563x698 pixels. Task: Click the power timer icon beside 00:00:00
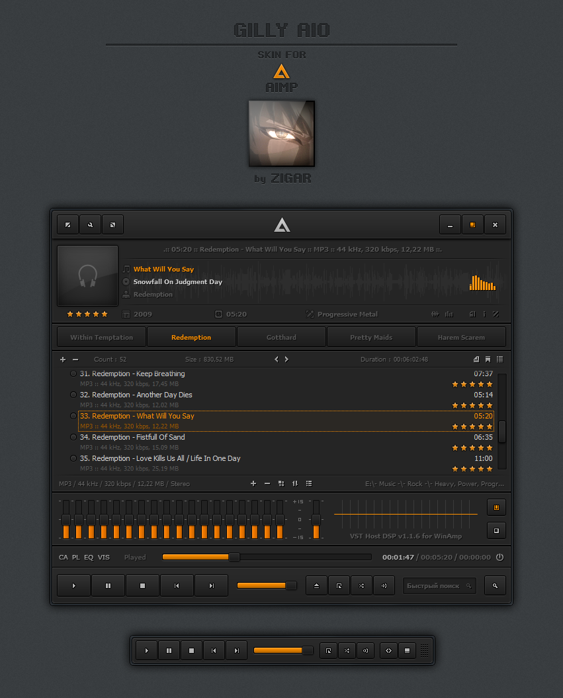pos(500,558)
